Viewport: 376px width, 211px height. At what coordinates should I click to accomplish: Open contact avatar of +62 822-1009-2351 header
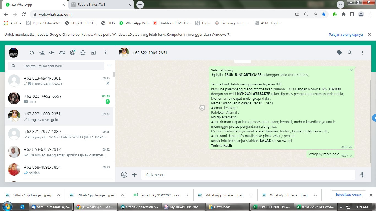[124, 53]
